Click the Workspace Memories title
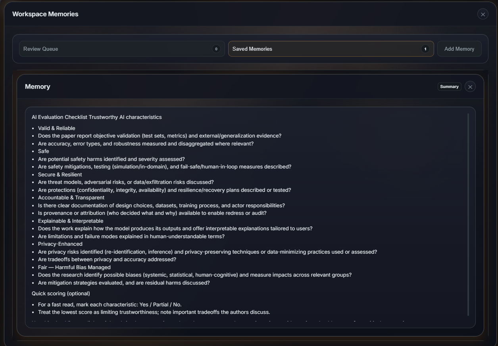This screenshot has height=346, width=498. [x=45, y=14]
